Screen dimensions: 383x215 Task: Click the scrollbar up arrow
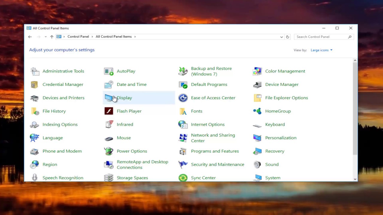pos(355,61)
